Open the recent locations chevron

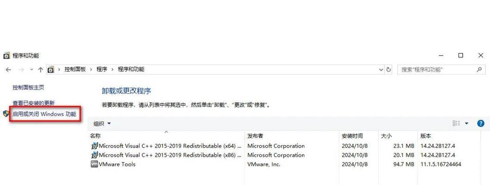tap(31, 69)
